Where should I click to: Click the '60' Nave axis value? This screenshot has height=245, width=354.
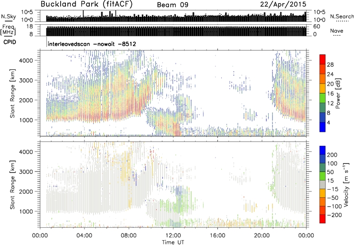tap(317, 27)
